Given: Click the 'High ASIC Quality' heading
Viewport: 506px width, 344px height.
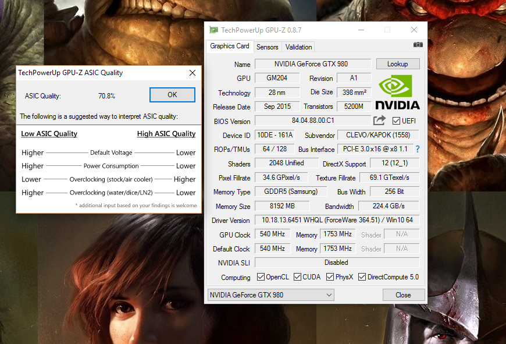Looking at the screenshot, I should tap(166, 134).
